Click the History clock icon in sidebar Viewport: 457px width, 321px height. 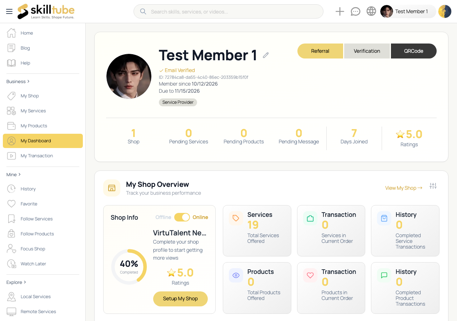pos(11,189)
